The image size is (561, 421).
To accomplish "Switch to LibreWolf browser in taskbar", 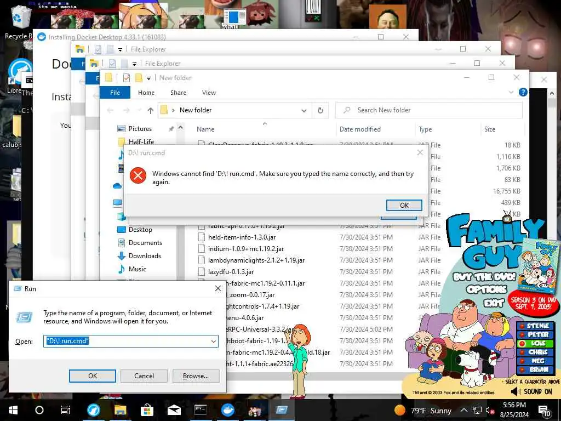I will pyautogui.click(x=93, y=410).
